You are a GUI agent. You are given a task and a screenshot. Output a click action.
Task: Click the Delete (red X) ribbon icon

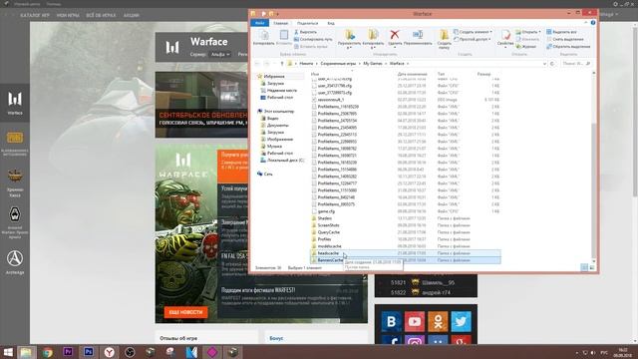395,38
